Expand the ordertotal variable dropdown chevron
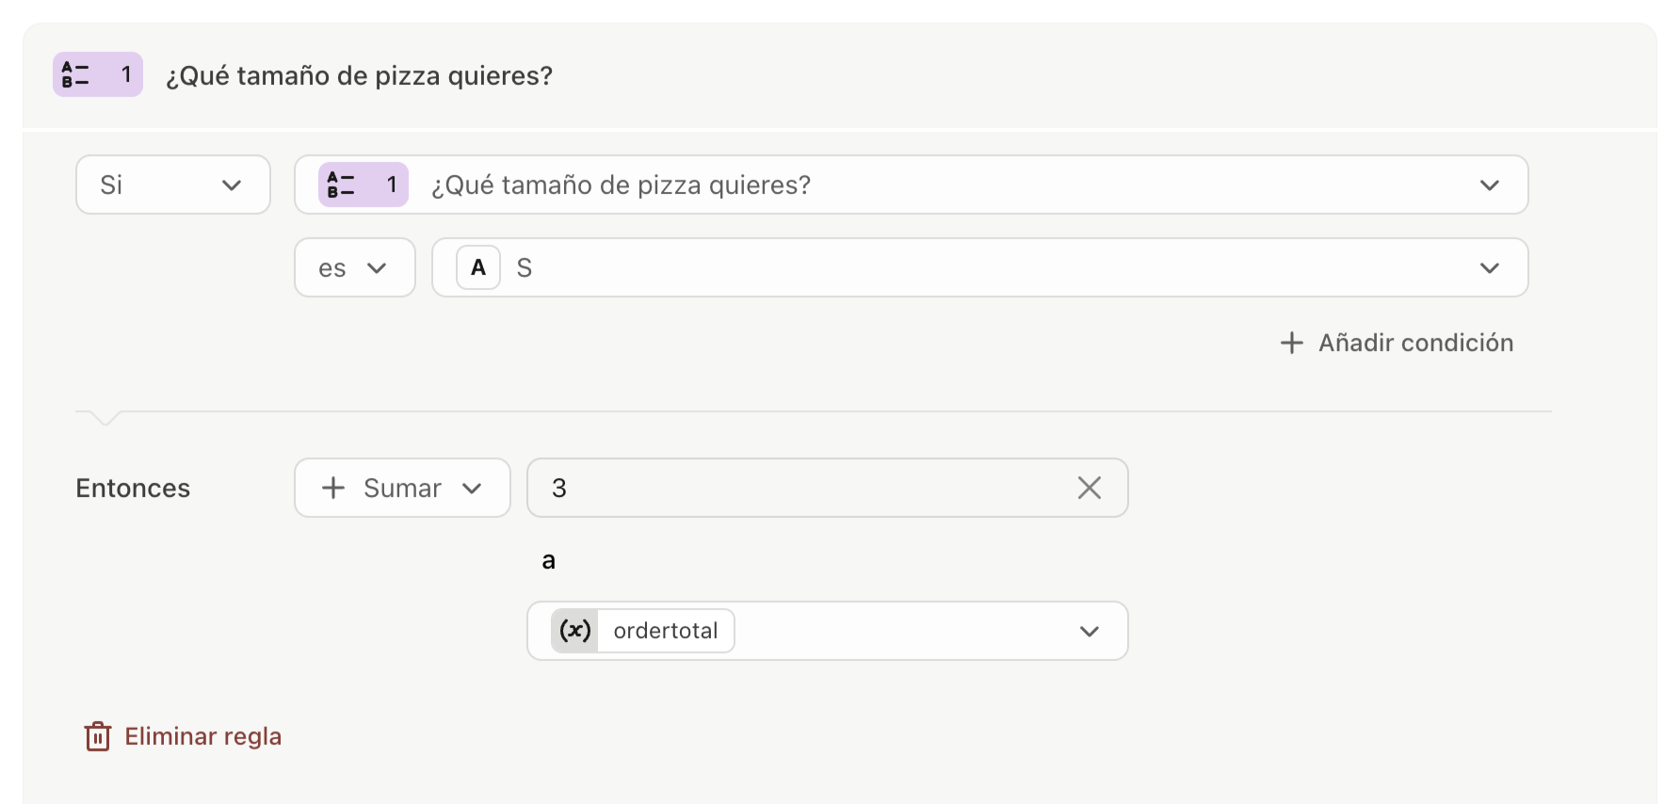This screenshot has width=1680, height=804. (1089, 631)
